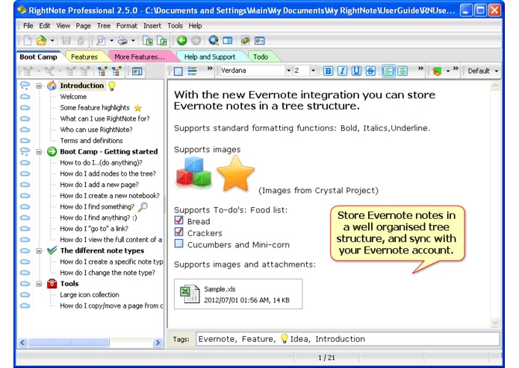Open the Format menu
Image resolution: width=519 pixels, height=368 pixels.
click(127, 26)
